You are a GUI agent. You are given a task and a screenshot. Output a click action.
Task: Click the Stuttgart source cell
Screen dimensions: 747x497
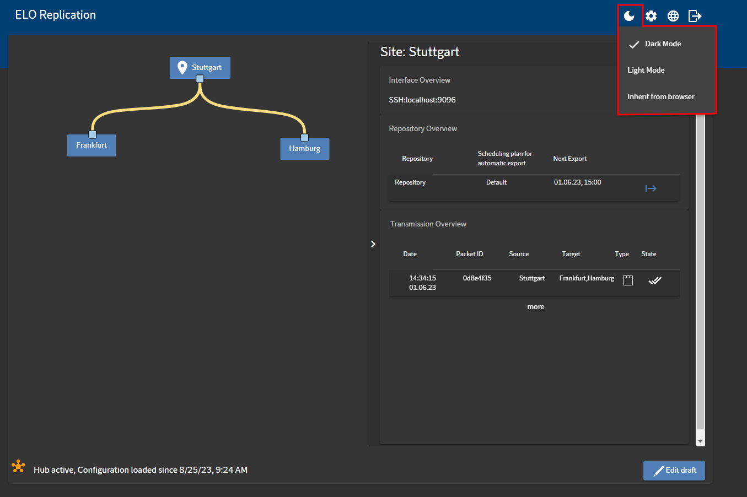[x=532, y=278]
